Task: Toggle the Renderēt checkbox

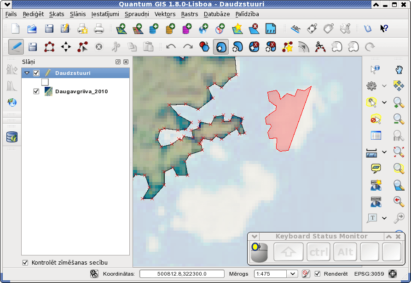Action: click(318, 274)
